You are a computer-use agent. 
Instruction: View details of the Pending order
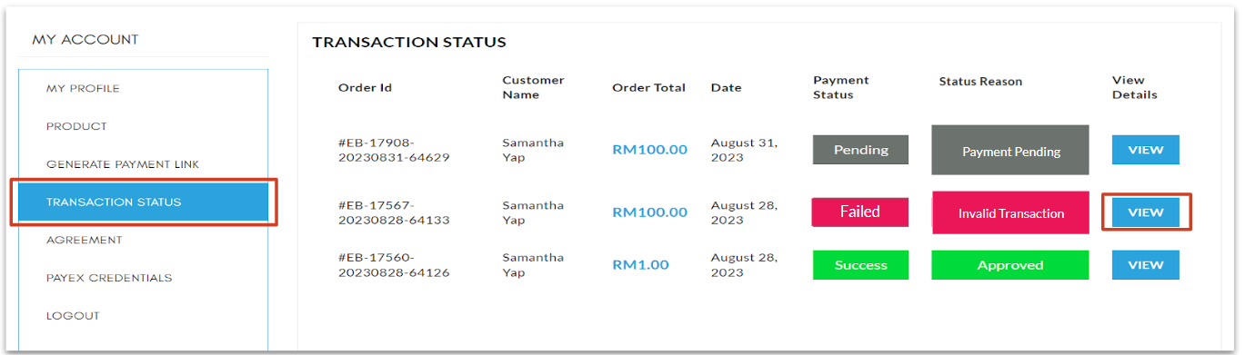[x=1145, y=150]
